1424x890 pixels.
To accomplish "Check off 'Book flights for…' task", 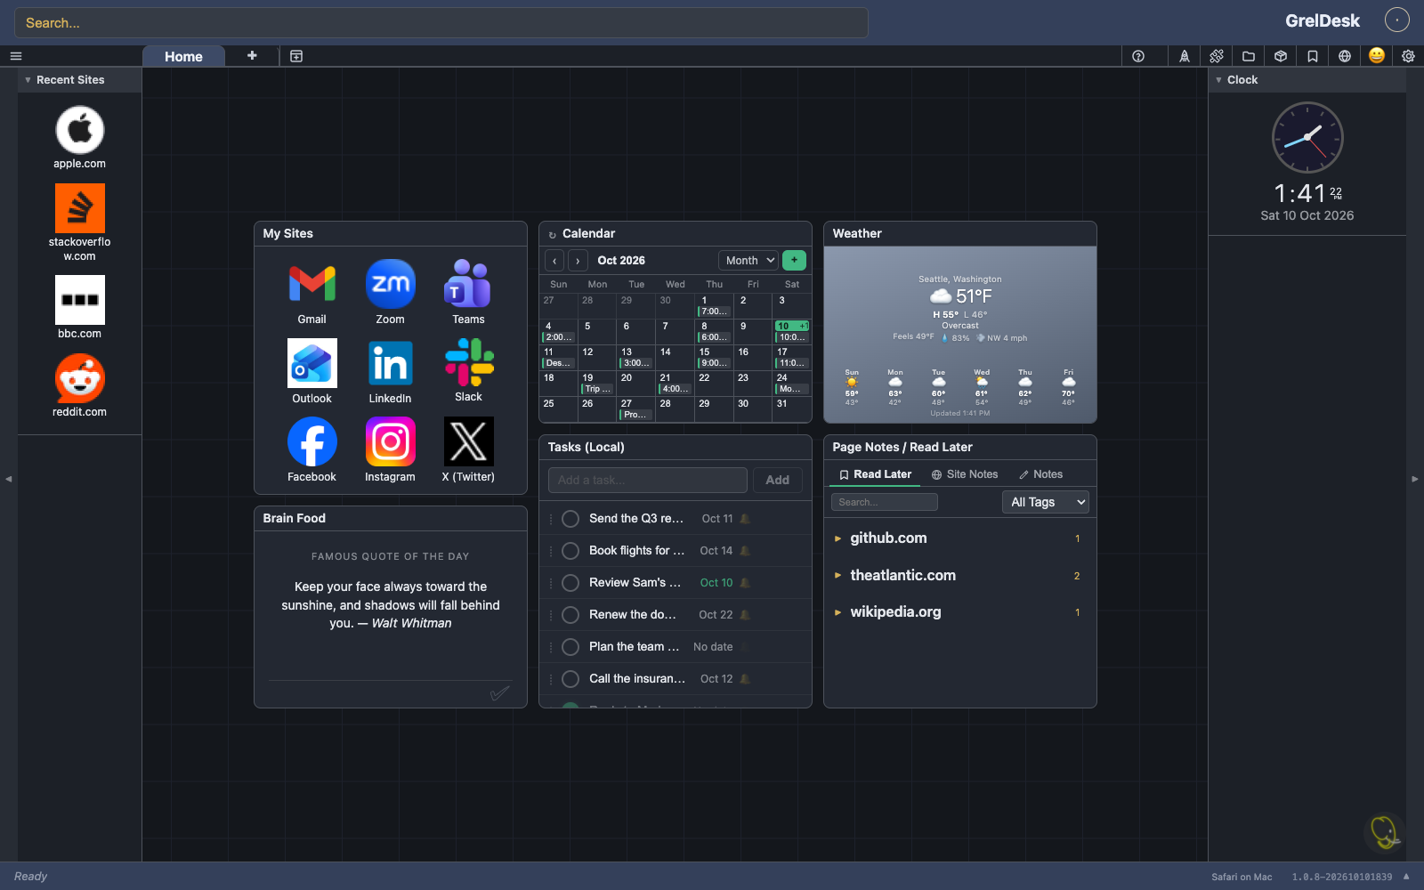I will tap(570, 551).
